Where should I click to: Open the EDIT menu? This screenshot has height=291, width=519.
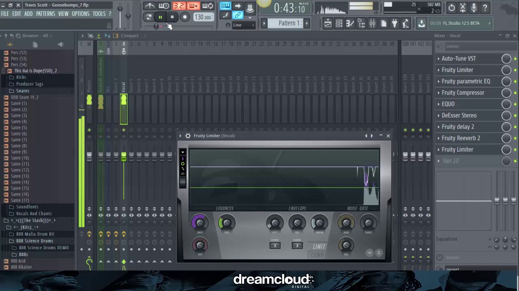tap(17, 14)
